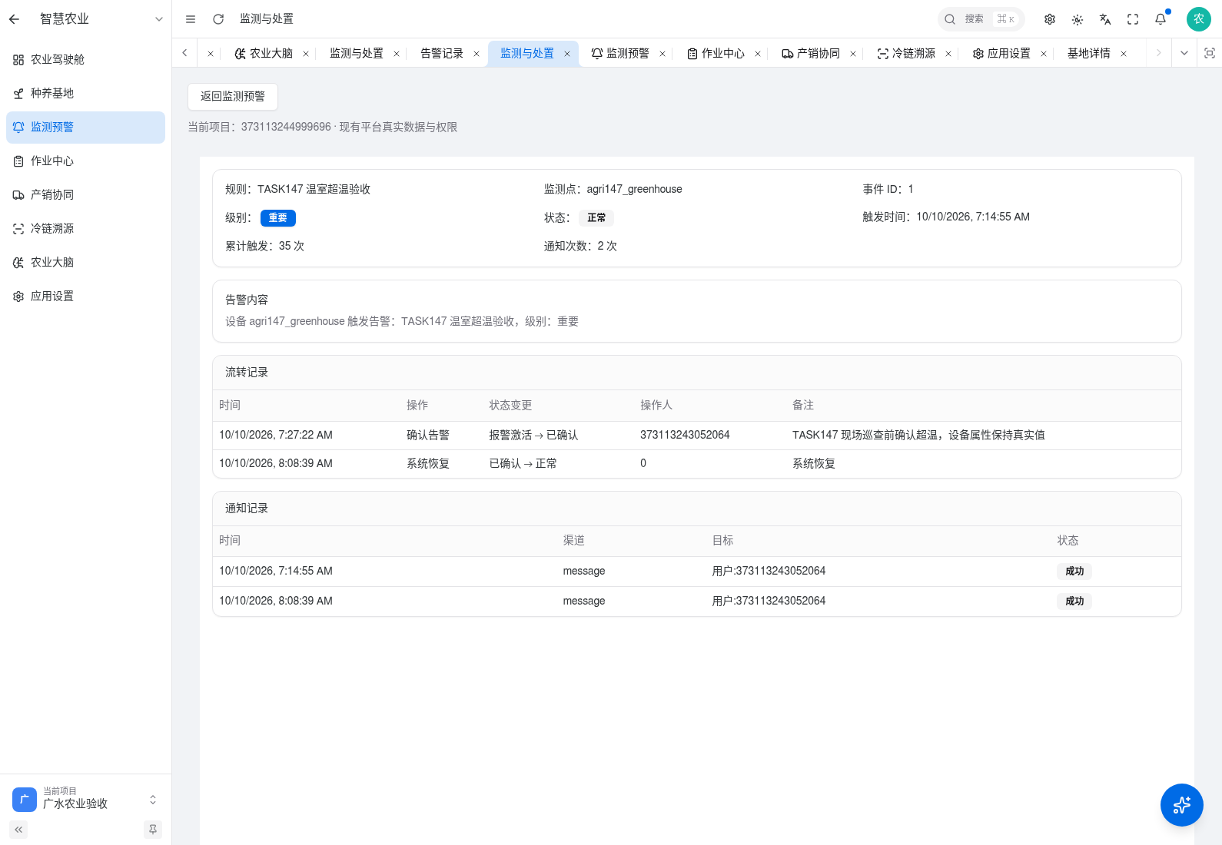The height and width of the screenshot is (845, 1222).
Task: Click the 返回监测预警 button
Action: pyautogui.click(x=233, y=97)
